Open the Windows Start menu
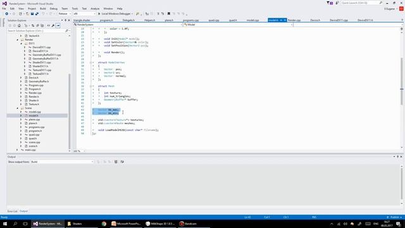 5,224
